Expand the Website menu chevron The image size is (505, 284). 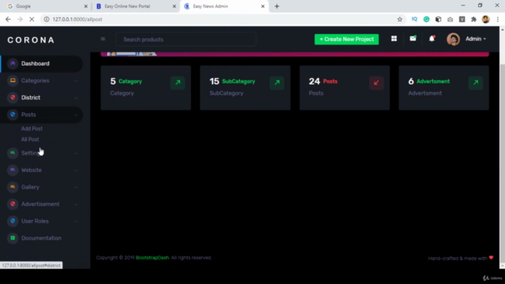[77, 170]
